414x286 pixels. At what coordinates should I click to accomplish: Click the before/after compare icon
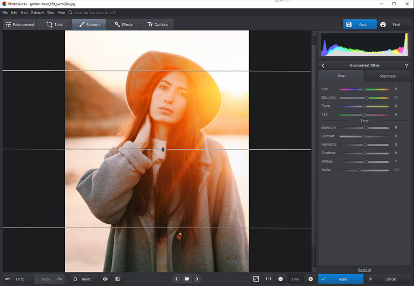pyautogui.click(x=117, y=279)
